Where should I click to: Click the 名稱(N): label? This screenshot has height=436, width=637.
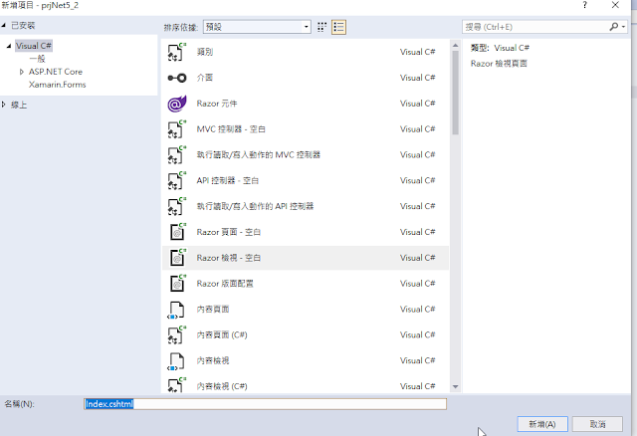19,404
